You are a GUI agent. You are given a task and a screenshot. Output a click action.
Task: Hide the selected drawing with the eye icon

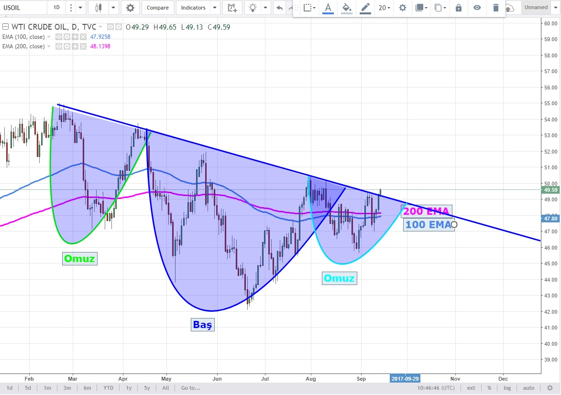(x=477, y=8)
